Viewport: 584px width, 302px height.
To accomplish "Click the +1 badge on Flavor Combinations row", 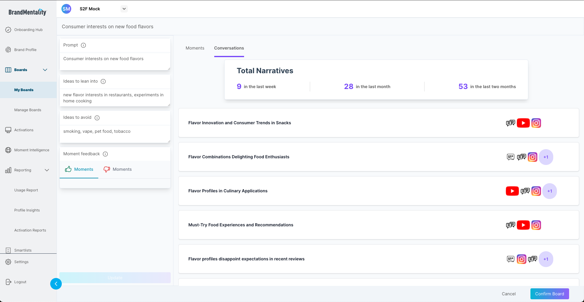I will coord(546,157).
